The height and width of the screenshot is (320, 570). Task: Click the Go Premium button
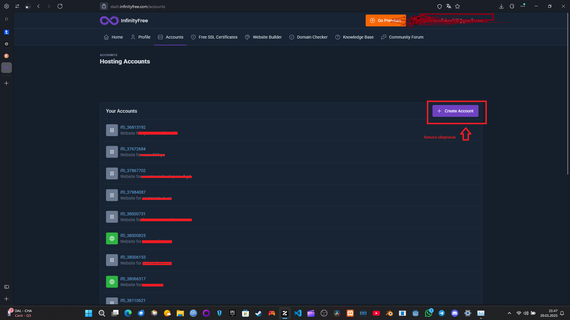[x=386, y=20]
